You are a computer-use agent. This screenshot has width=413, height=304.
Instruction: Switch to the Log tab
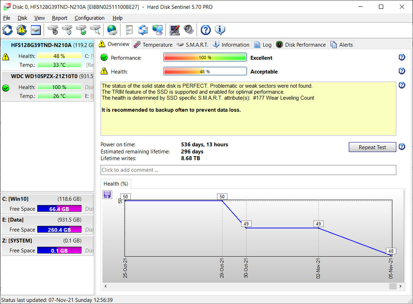[263, 45]
